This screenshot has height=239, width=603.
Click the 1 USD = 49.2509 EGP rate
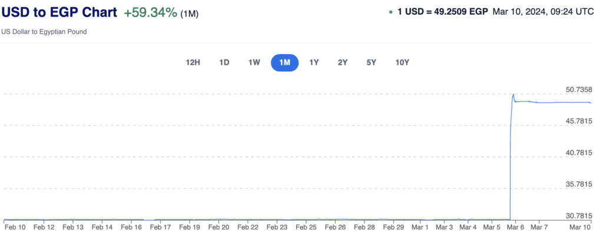point(443,12)
